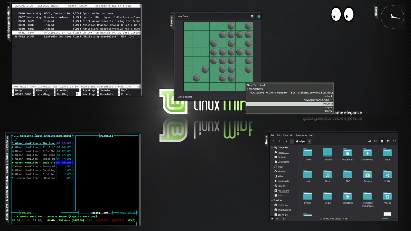Toggle the location entry icon
The height and width of the screenshot is (231, 411).
[369, 141]
